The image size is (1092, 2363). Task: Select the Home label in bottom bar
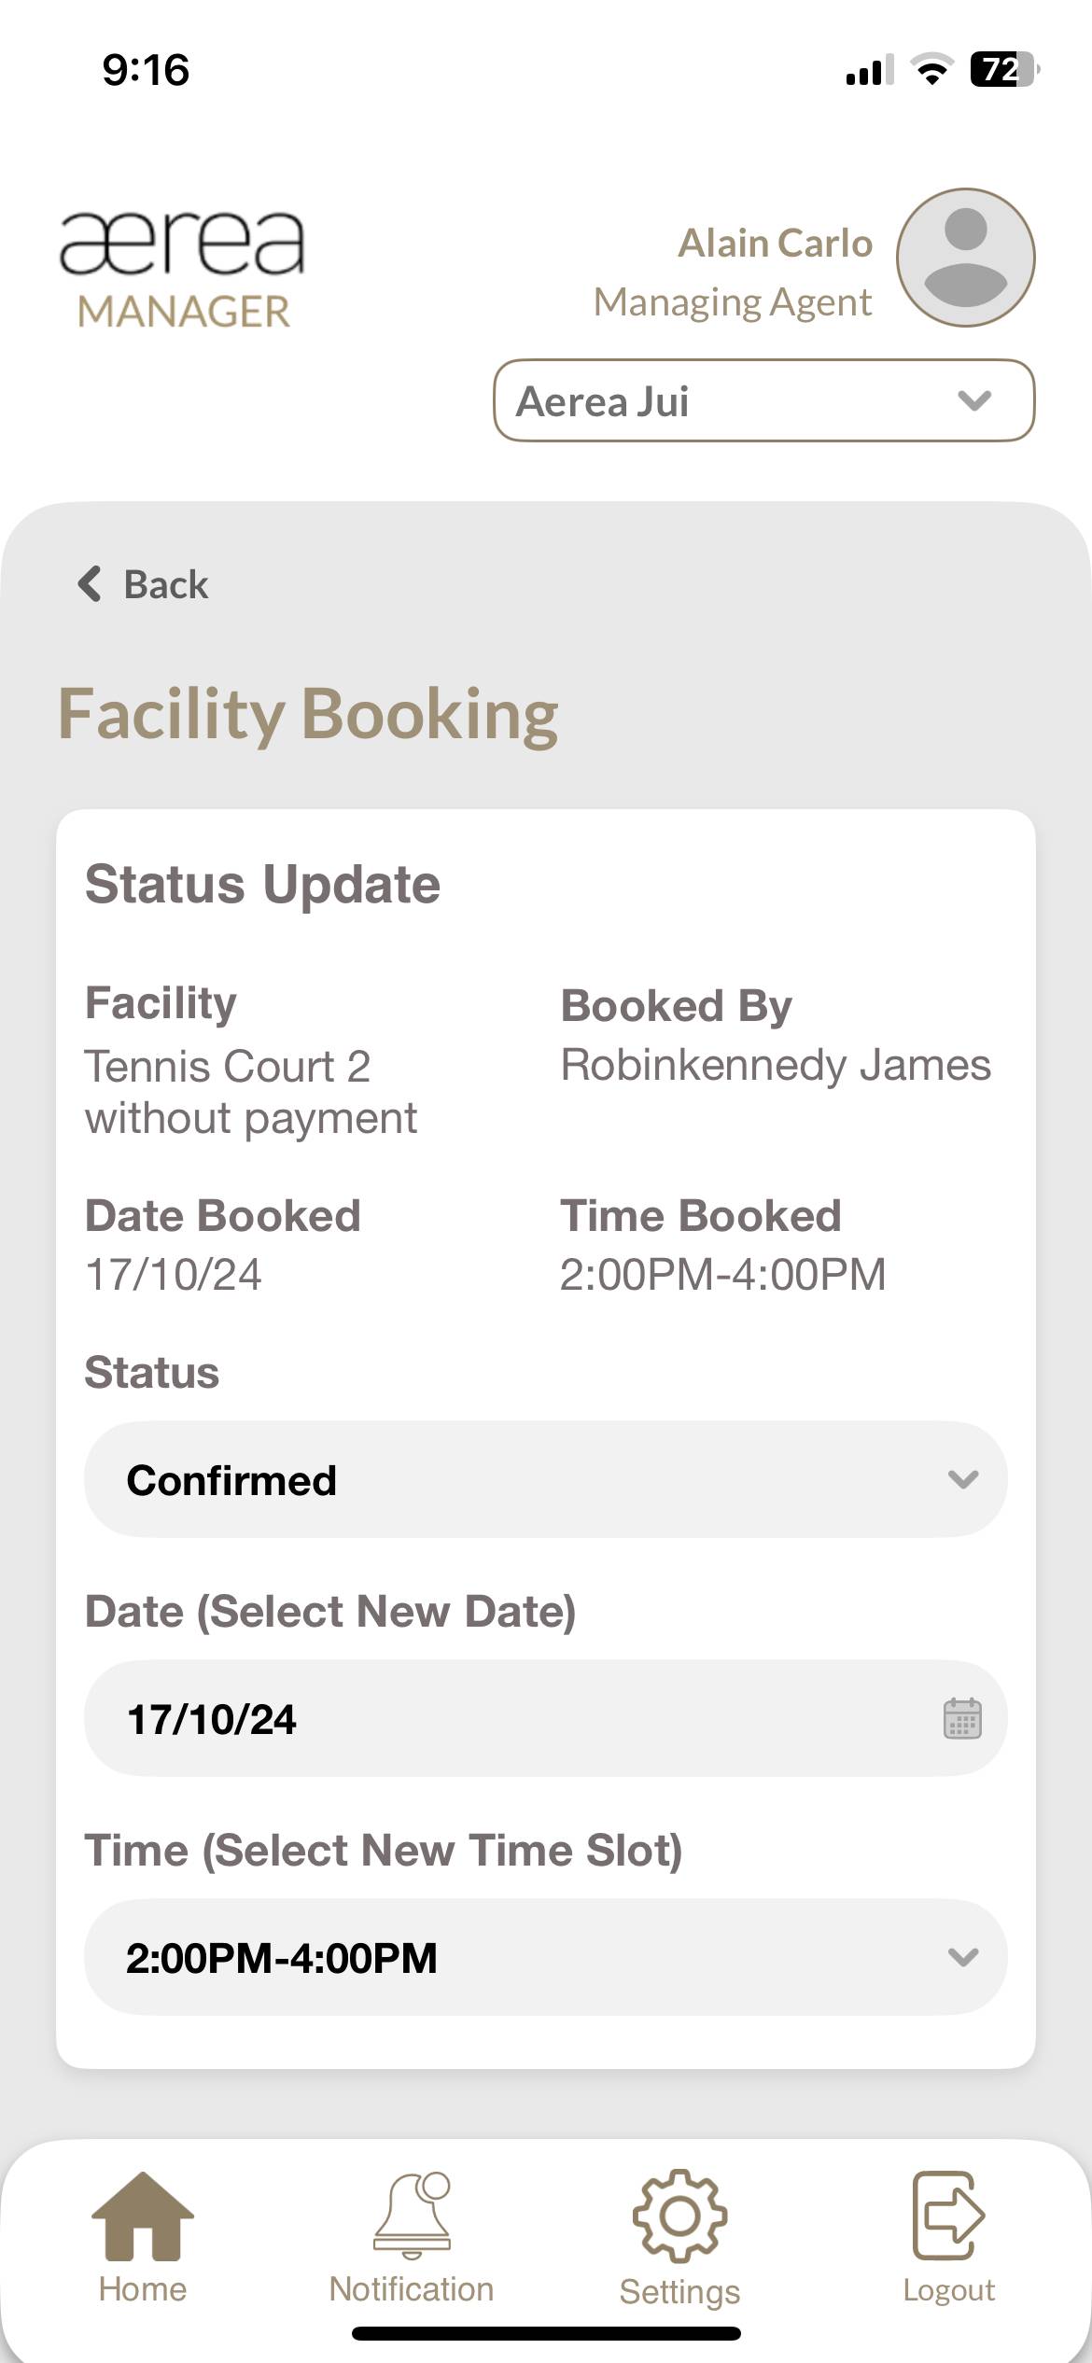(143, 2289)
